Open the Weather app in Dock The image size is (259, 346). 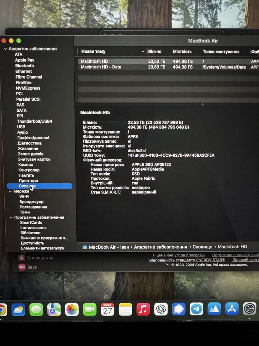[x=18, y=309]
